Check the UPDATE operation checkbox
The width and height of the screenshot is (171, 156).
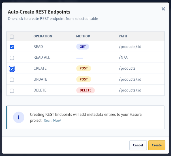click(x=12, y=80)
